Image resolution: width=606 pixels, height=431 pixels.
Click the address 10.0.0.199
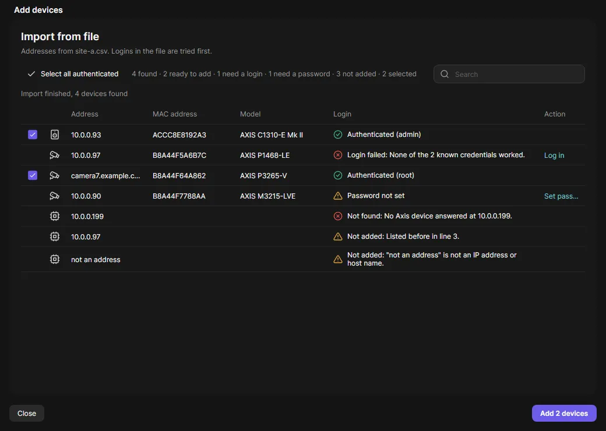(87, 217)
